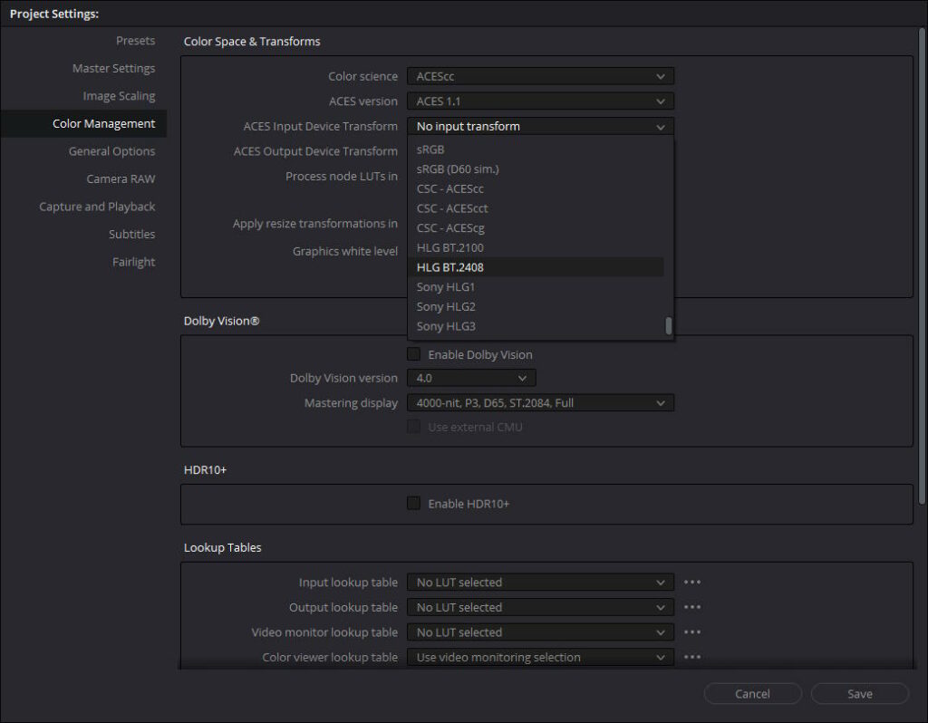
Task: Enable HDR10+
Action: (x=413, y=503)
